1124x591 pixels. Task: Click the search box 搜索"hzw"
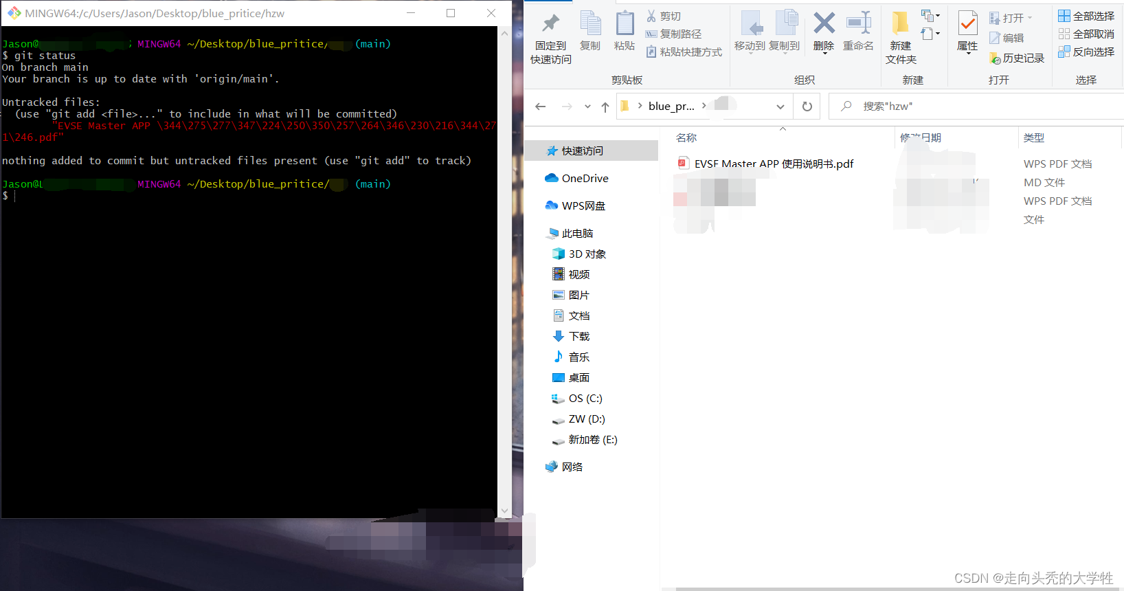(x=976, y=107)
